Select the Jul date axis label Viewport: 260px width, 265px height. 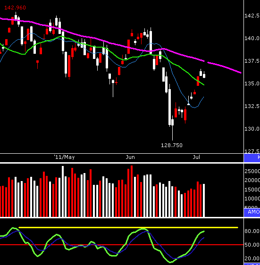click(x=196, y=157)
